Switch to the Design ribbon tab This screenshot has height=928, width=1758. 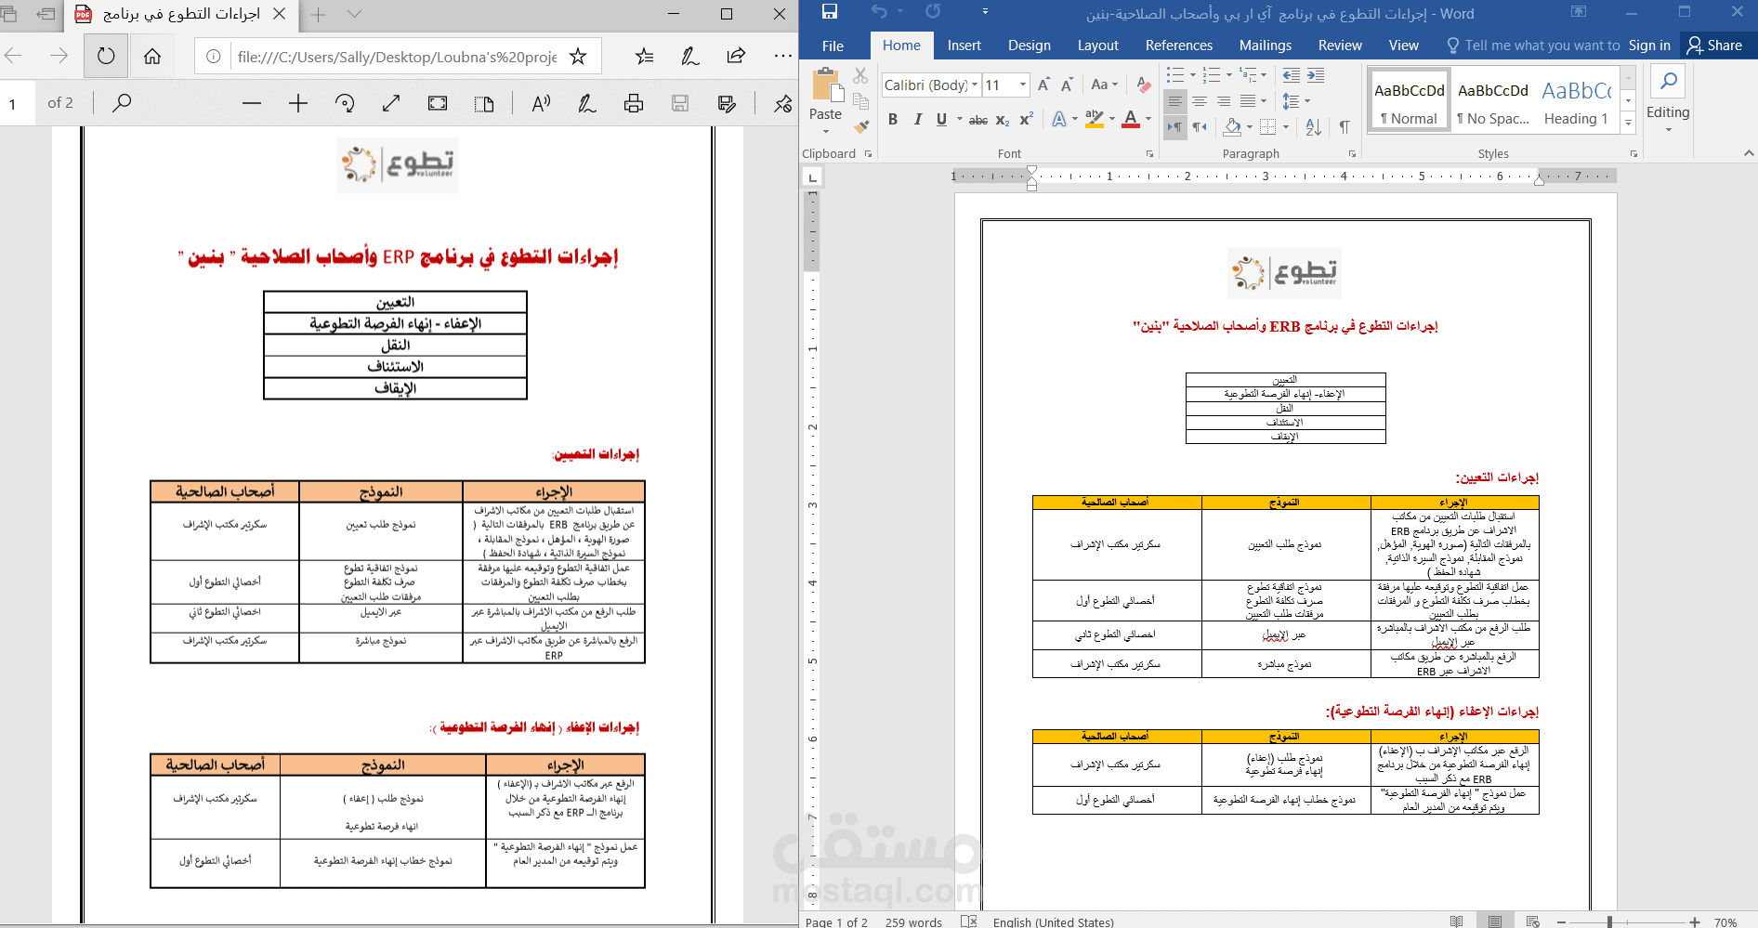click(1029, 45)
